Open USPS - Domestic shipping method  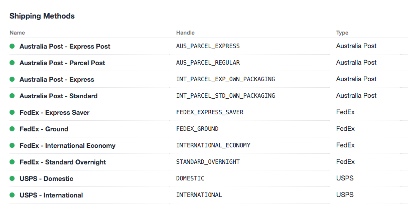[x=46, y=178]
